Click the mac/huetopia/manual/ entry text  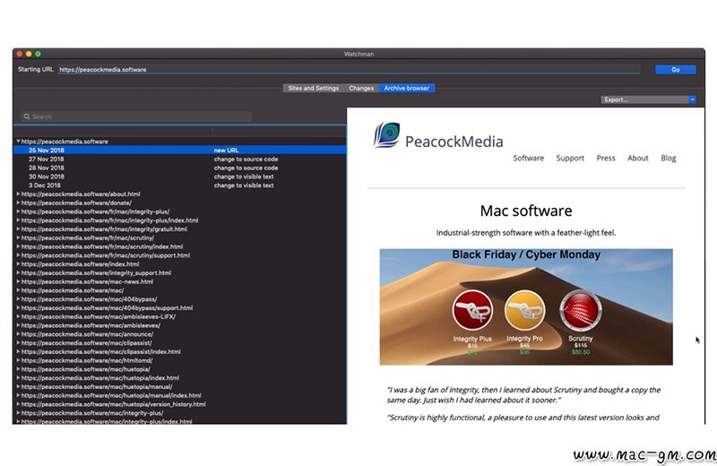(97, 387)
